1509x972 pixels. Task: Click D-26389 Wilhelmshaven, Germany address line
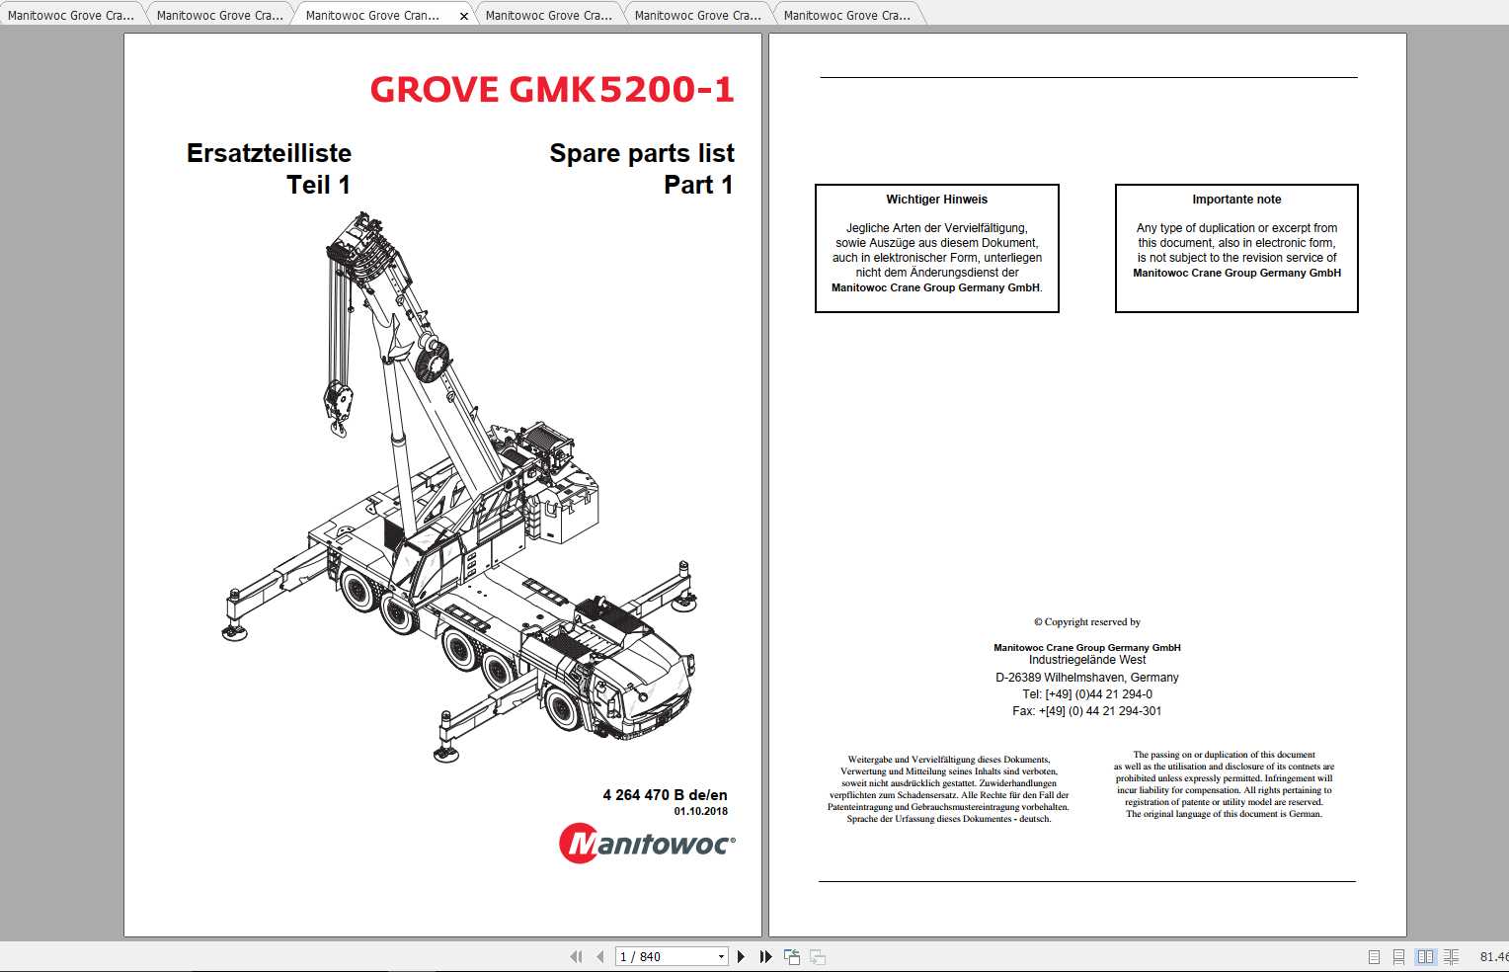[1086, 678]
